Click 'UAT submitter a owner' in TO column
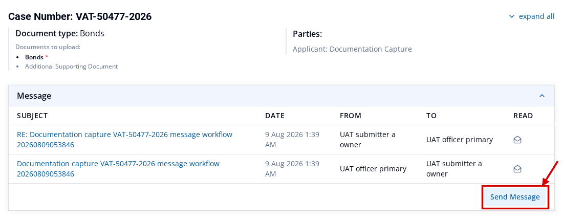 454,169
